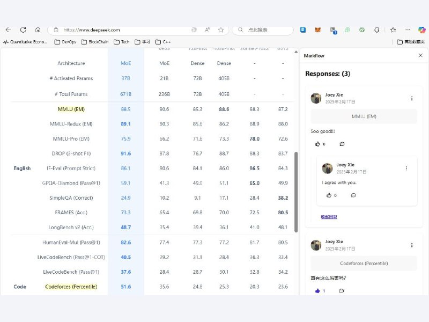Screen dimensions: 429x322
Task: Click the 51.6 Codeforces score
Action: coord(126,287)
